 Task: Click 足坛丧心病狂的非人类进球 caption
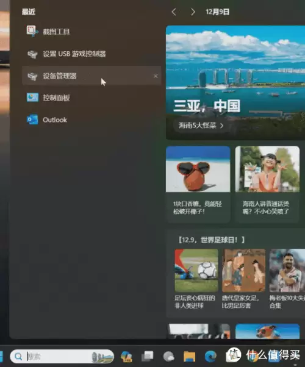pyautogui.click(x=195, y=302)
